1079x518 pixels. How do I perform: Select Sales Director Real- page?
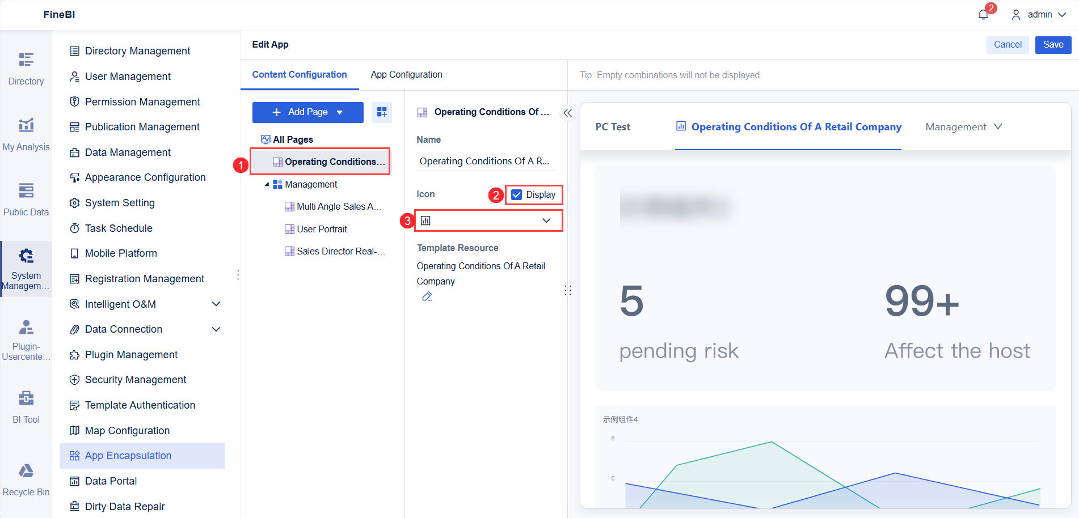(335, 252)
